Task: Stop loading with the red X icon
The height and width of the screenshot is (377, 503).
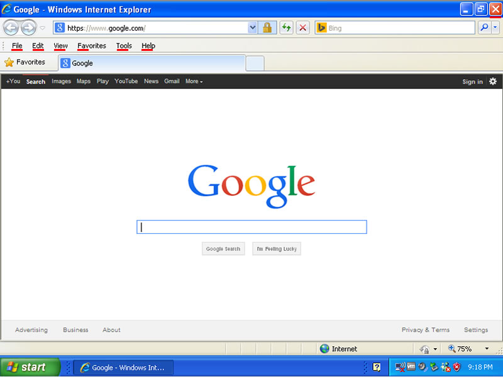Action: click(302, 28)
